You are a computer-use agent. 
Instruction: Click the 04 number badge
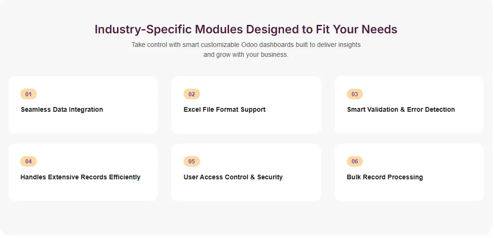tap(28, 161)
